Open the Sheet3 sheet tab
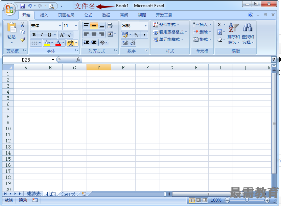This screenshot has height=206, width=281. pos(68,194)
